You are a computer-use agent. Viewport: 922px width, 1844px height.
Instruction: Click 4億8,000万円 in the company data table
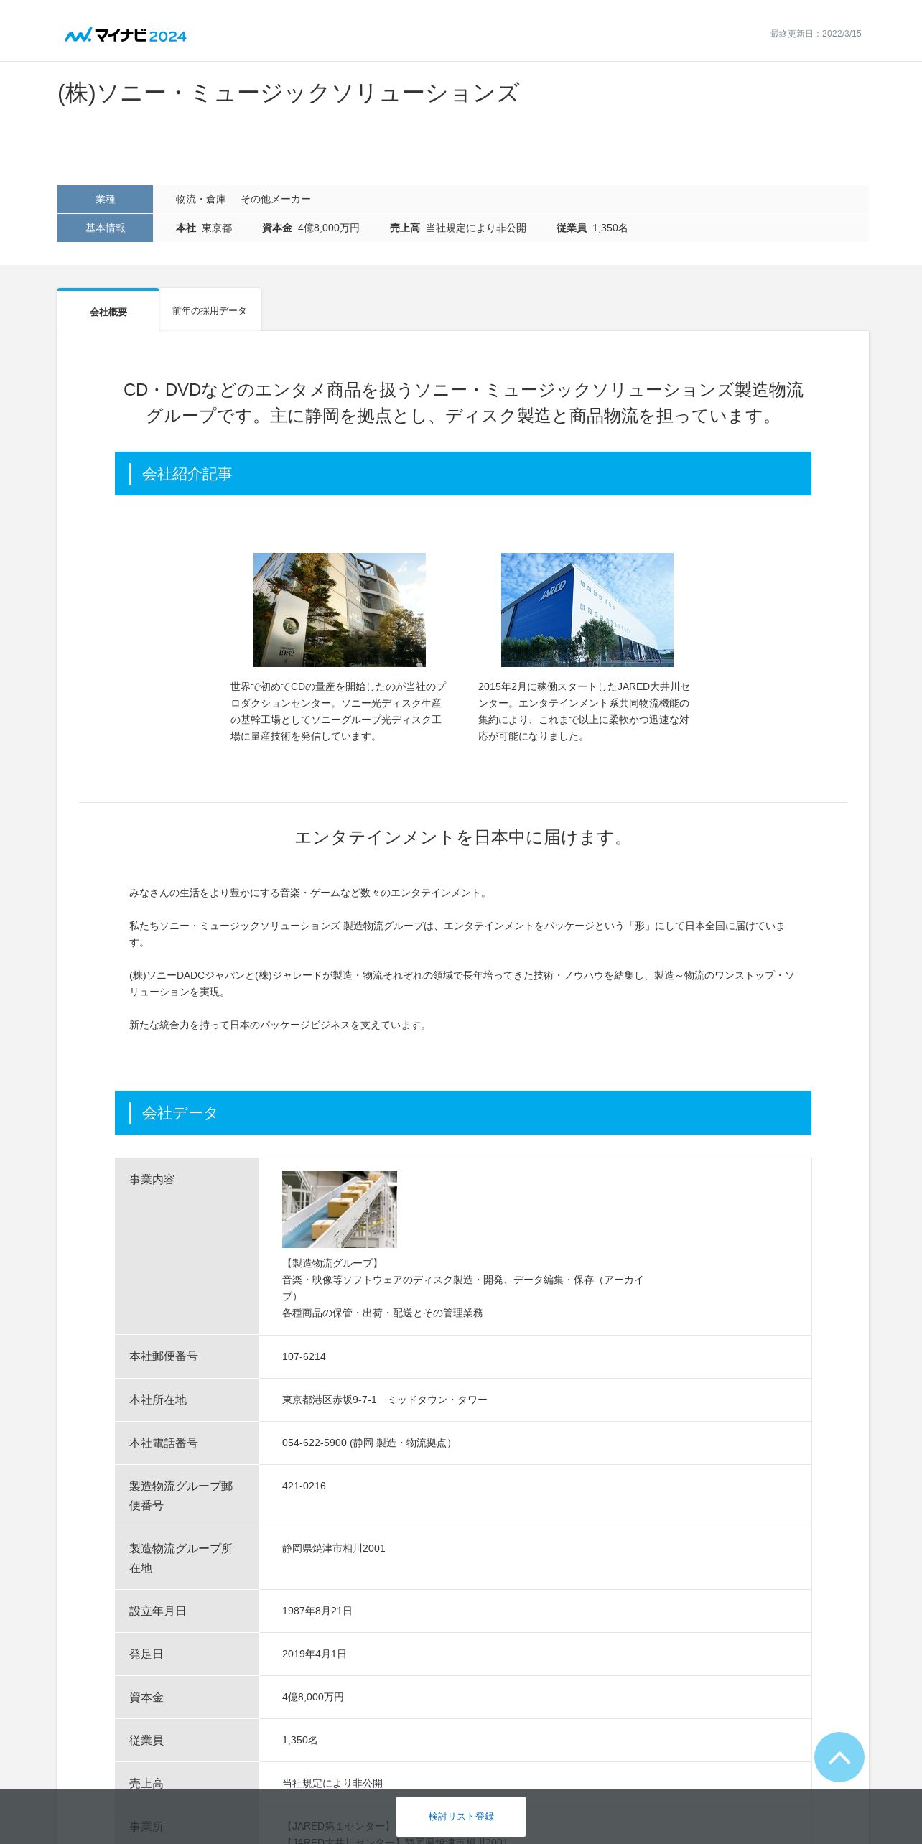[x=313, y=1697]
